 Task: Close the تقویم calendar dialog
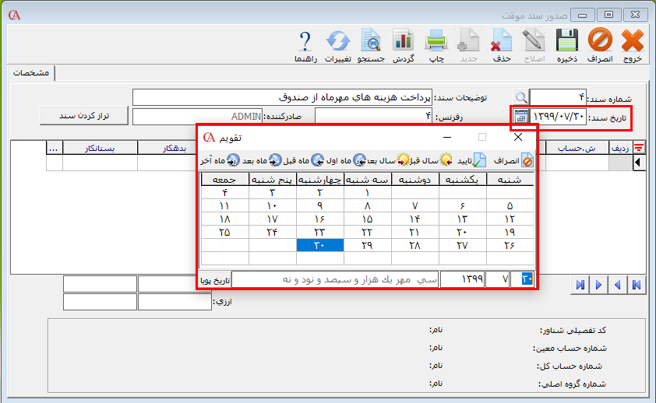coord(518,137)
